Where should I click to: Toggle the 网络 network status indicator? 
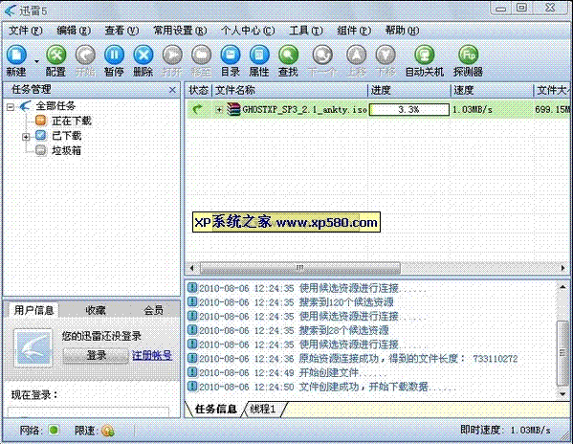[54, 430]
